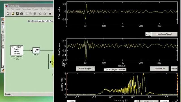Click the IMAG value signal plot

[x=122, y=50]
